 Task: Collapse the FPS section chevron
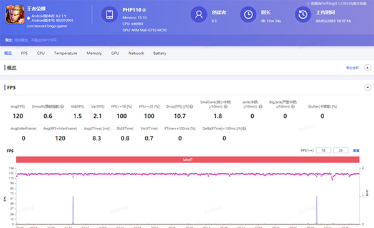point(368,87)
